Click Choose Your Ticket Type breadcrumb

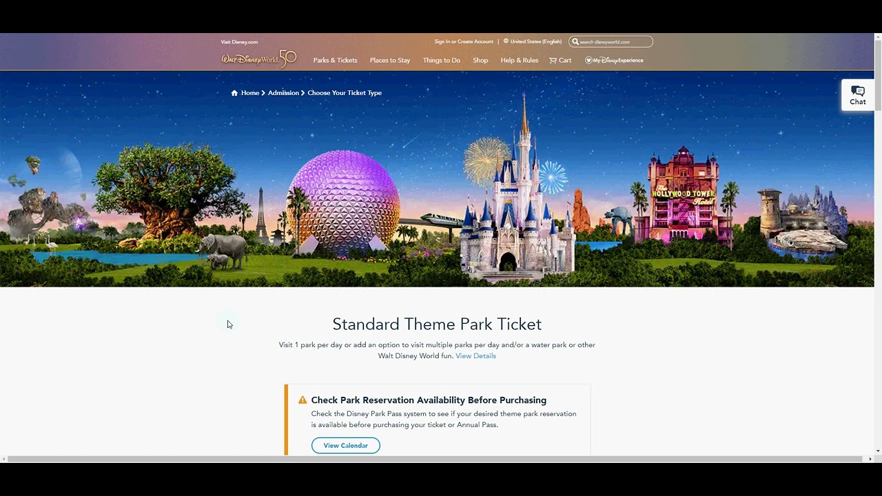pyautogui.click(x=345, y=93)
